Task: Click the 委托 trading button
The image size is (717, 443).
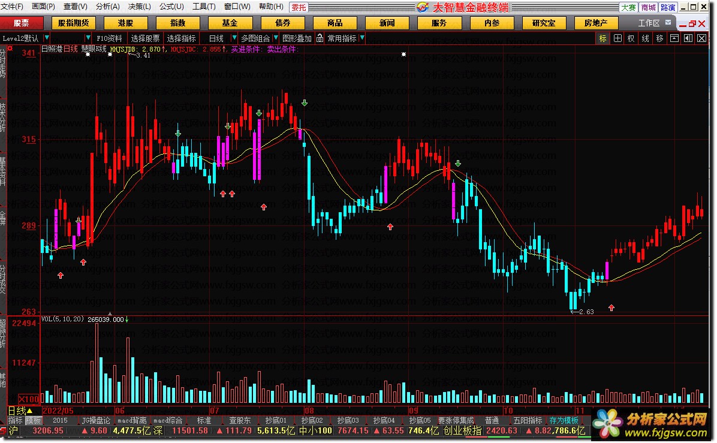Action: pyautogui.click(x=299, y=7)
